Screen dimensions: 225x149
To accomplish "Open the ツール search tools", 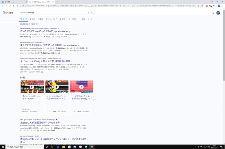I will (x=90, y=19).
